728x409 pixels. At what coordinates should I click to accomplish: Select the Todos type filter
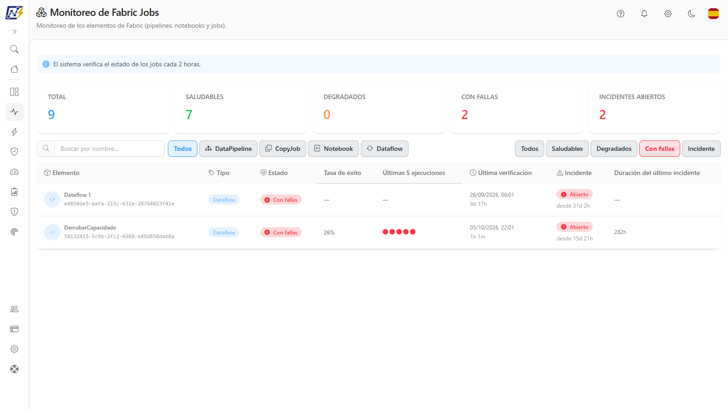click(x=182, y=149)
